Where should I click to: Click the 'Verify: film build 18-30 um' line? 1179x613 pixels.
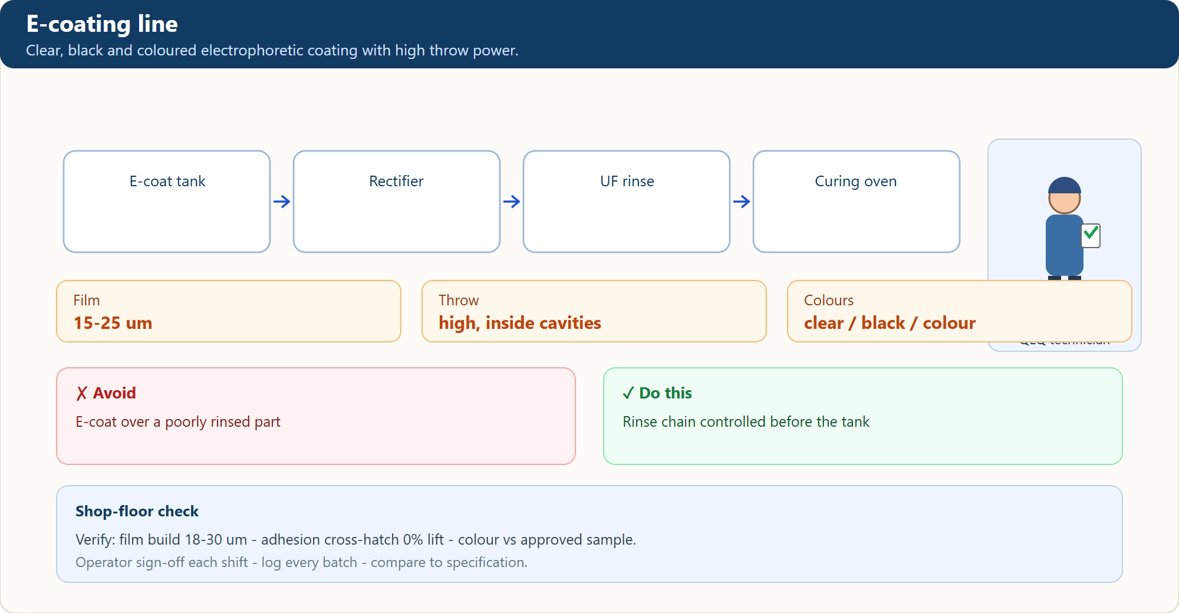coord(355,540)
